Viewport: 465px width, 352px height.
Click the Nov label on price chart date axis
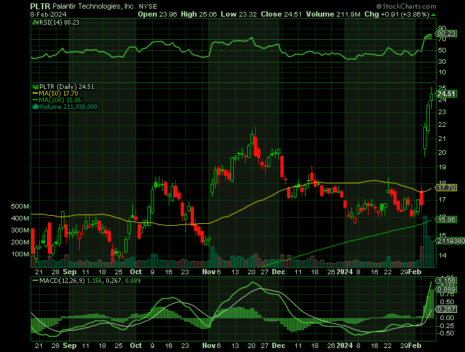point(209,272)
